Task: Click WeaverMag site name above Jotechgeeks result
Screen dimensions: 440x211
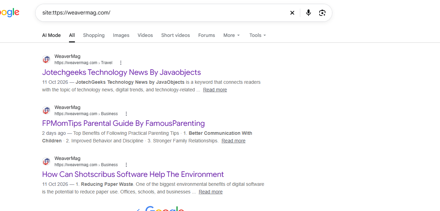Action: pos(67,56)
